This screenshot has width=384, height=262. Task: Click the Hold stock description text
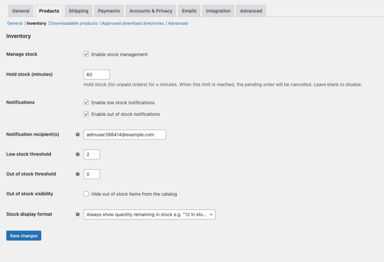point(223,84)
